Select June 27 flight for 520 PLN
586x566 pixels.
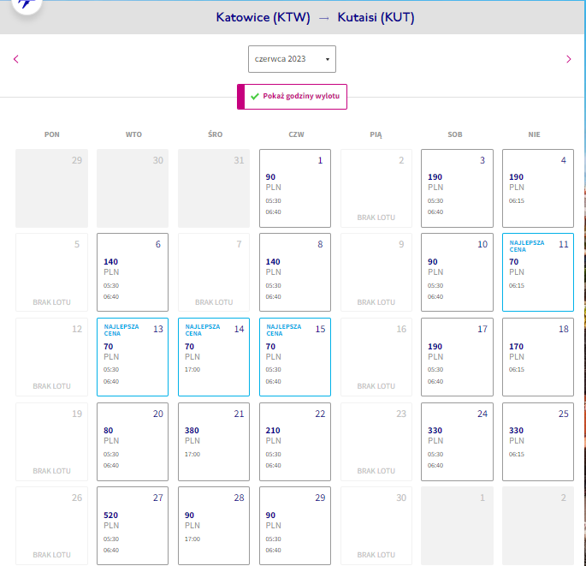[x=133, y=526]
